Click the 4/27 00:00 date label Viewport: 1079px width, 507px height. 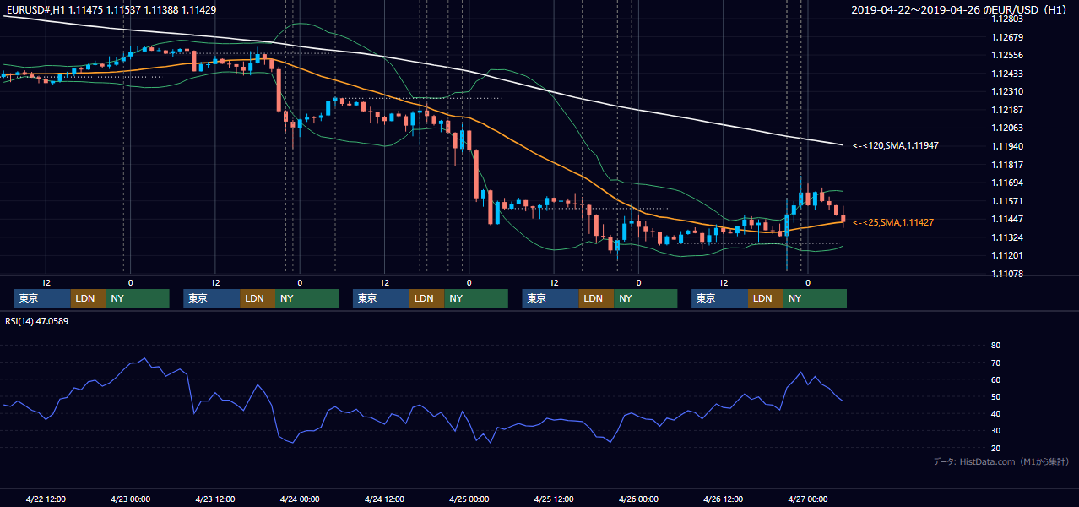coord(807,499)
